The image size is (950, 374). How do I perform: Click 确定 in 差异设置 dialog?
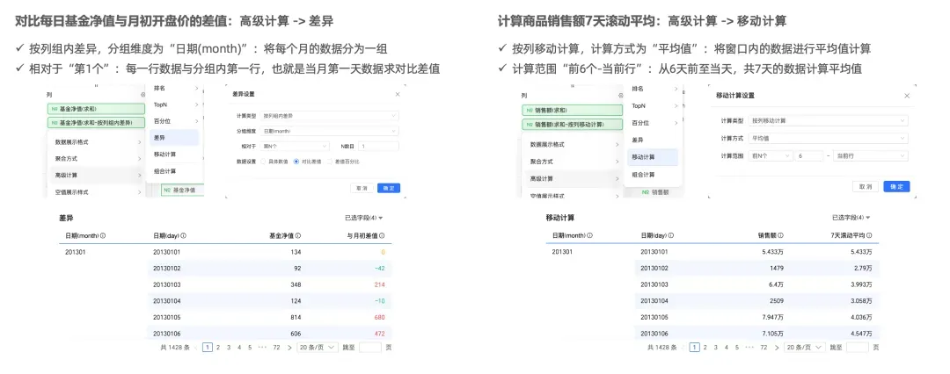tap(389, 188)
